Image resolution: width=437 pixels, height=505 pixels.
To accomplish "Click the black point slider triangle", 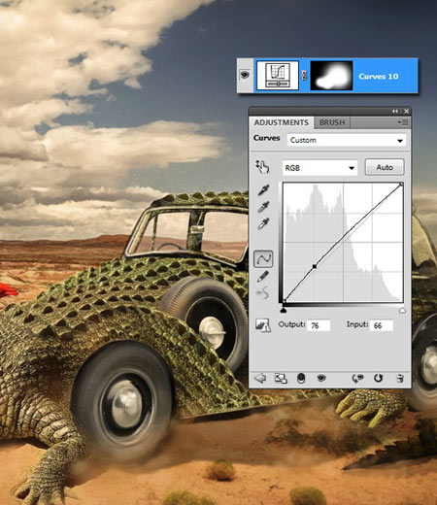I will [x=284, y=310].
